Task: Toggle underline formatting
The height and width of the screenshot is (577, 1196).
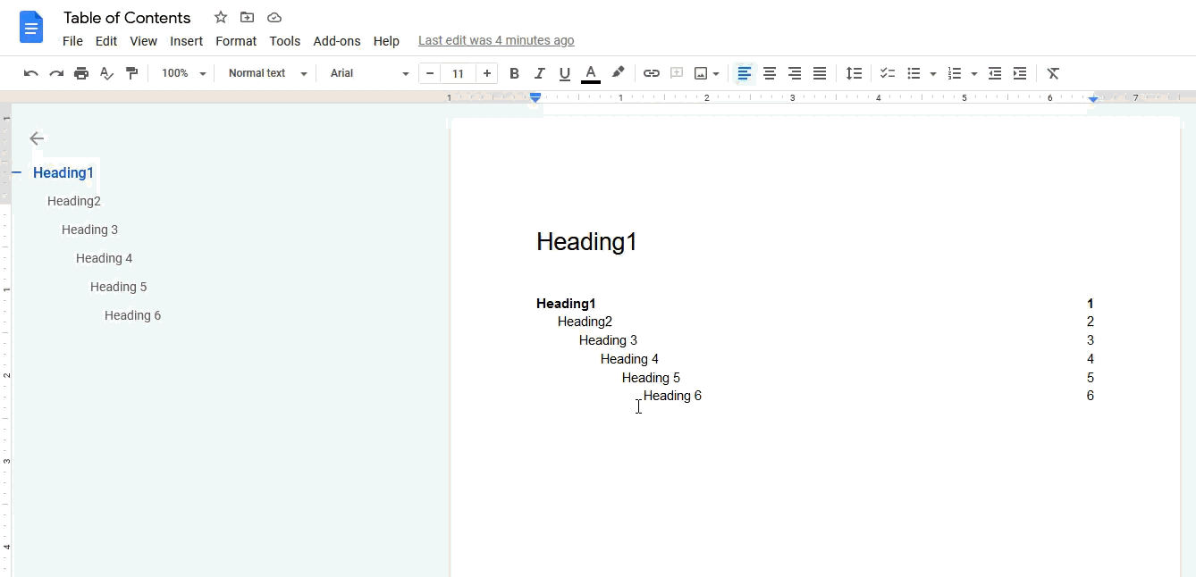Action: click(x=564, y=73)
